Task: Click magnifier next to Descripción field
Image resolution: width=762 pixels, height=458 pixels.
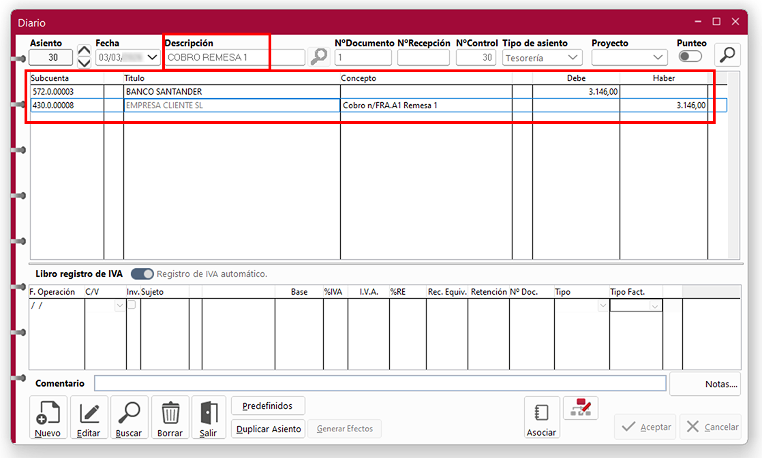Action: pos(318,57)
